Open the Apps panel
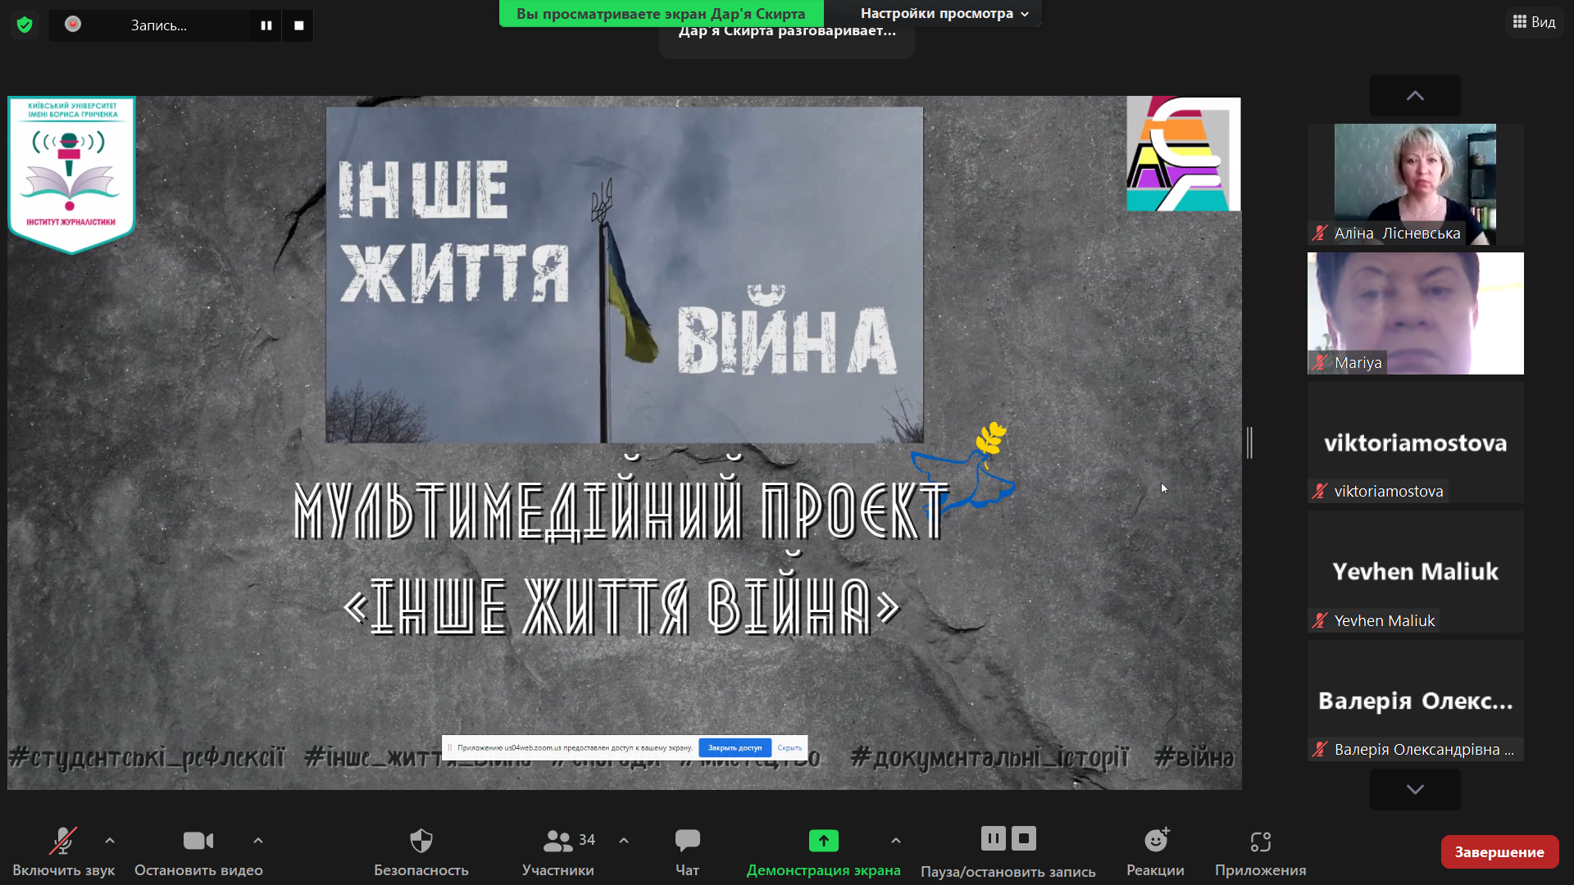The image size is (1574, 885). 1260,842
